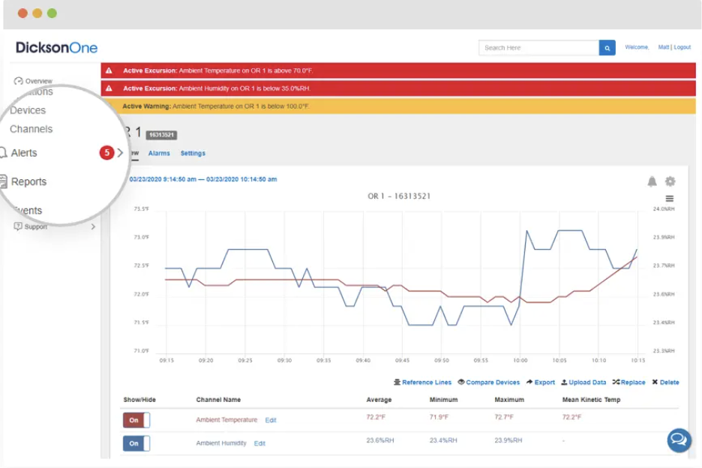
Task: Toggle Ambient Humidity channel switch
Action: point(136,443)
